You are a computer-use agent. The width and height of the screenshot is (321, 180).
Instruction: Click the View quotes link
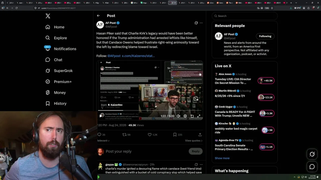[x=194, y=140]
